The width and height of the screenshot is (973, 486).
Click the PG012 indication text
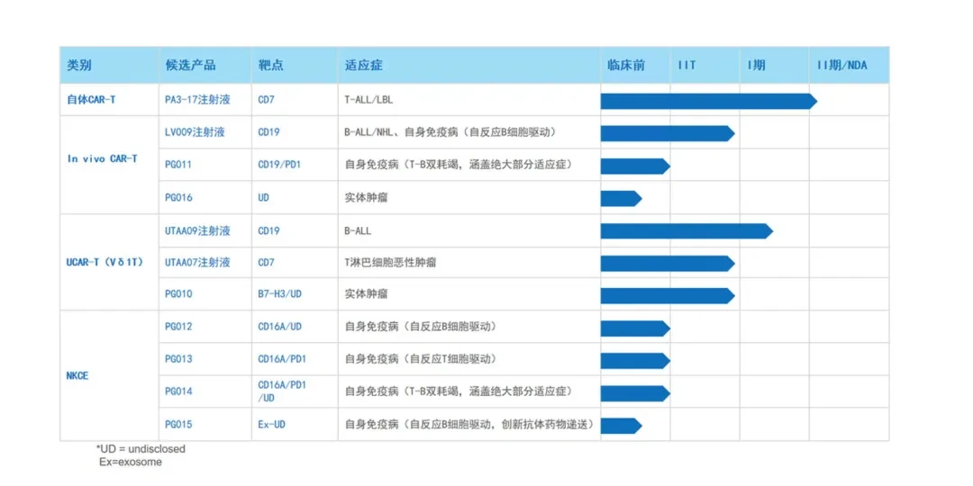[x=422, y=326]
